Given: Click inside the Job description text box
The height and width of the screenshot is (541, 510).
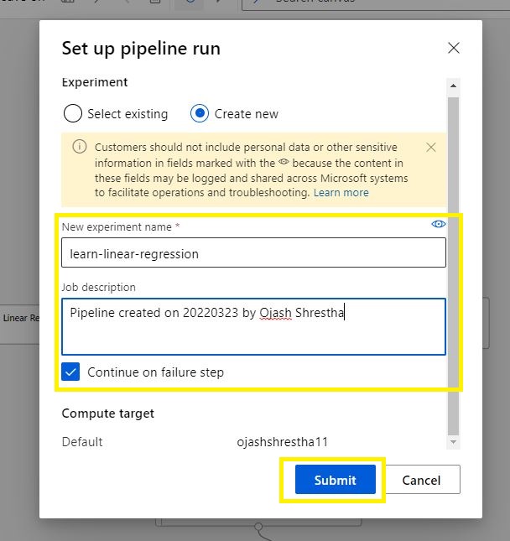Looking at the screenshot, I should click(x=253, y=325).
